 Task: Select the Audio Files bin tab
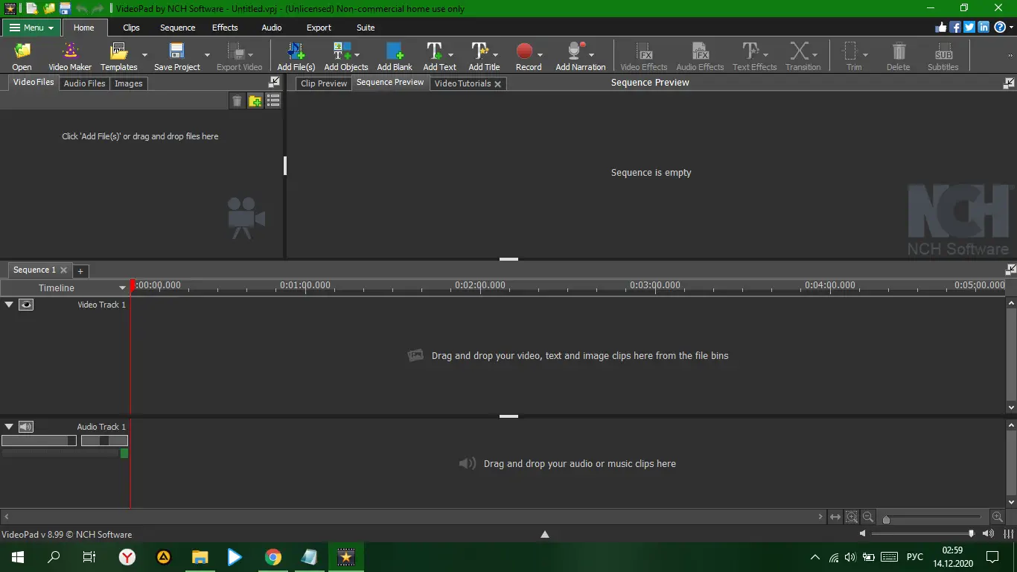(x=84, y=83)
